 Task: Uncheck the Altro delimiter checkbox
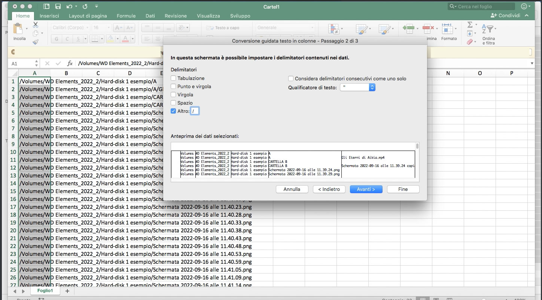pos(173,111)
